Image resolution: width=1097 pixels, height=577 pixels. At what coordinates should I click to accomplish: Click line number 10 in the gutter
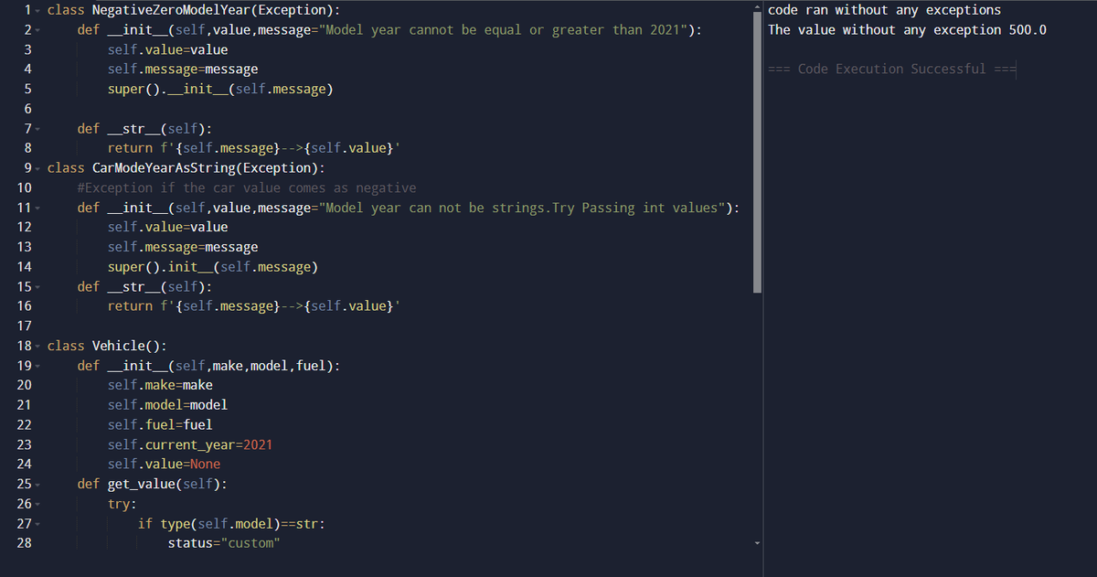25,188
